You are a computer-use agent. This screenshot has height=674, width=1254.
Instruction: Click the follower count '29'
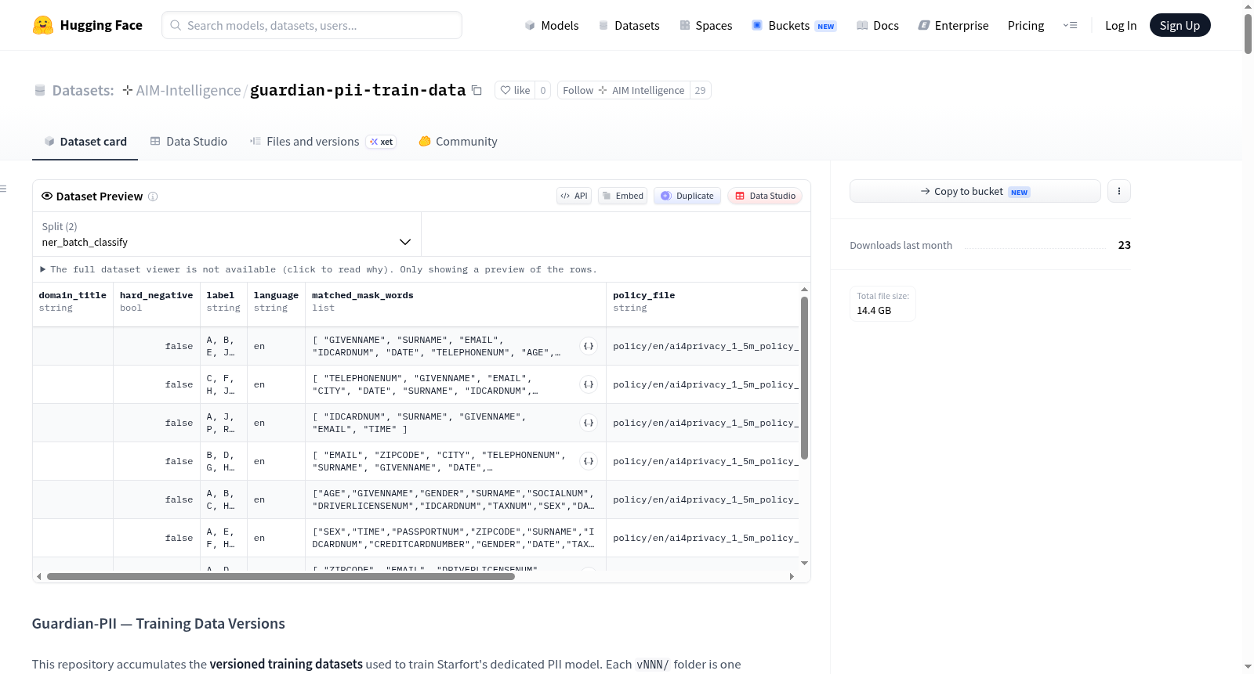[x=701, y=90]
